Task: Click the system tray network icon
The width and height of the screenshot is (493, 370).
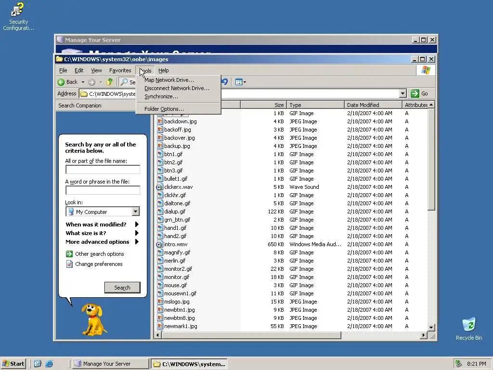Action: coord(458,364)
